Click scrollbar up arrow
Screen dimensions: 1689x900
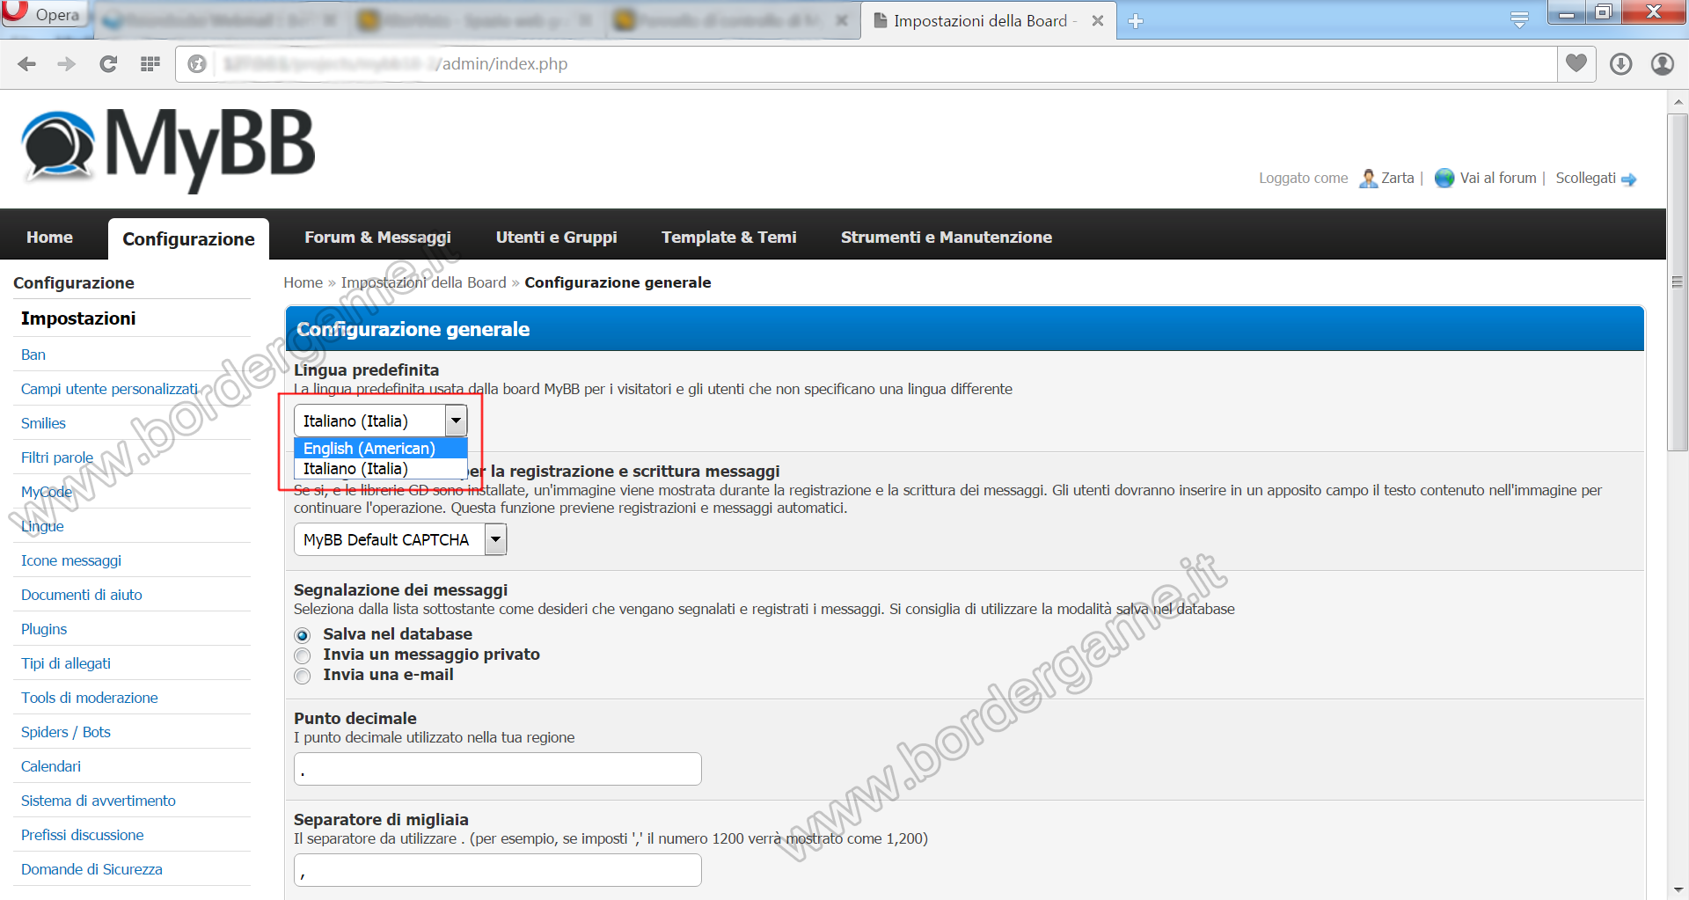[1678, 102]
